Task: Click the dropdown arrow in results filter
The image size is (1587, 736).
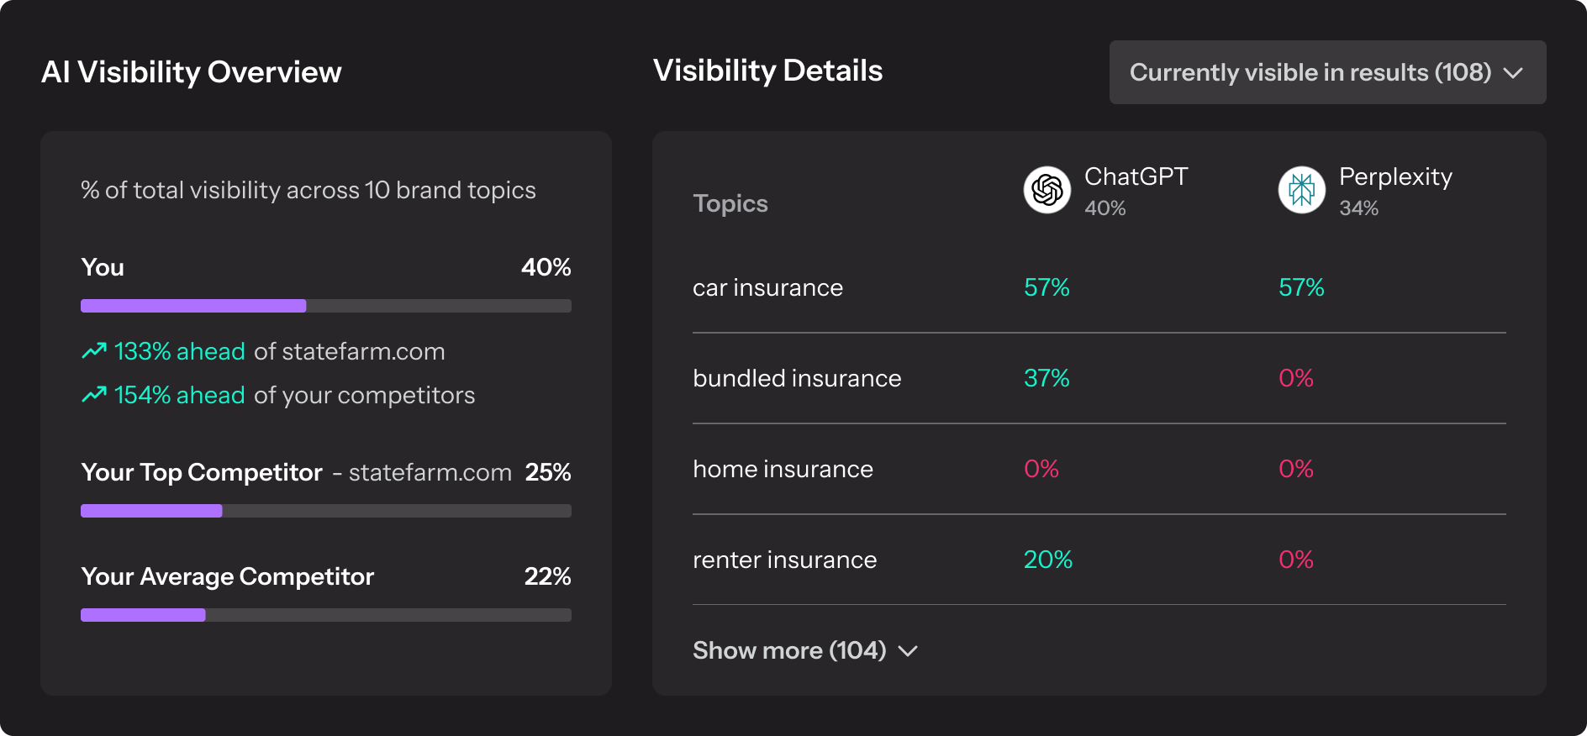Action: tap(1513, 73)
